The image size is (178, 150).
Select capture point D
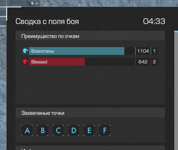pos(74,130)
